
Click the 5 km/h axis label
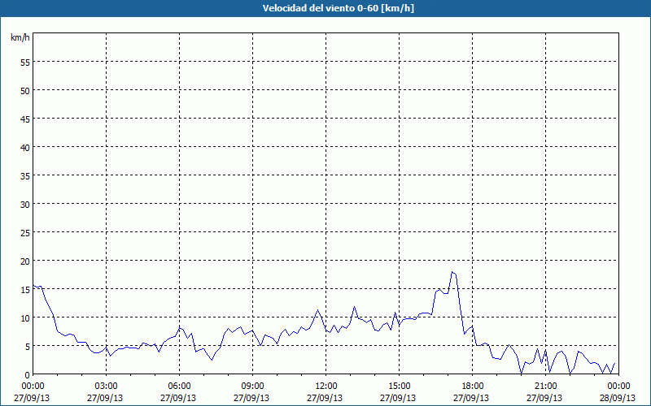click(27, 346)
